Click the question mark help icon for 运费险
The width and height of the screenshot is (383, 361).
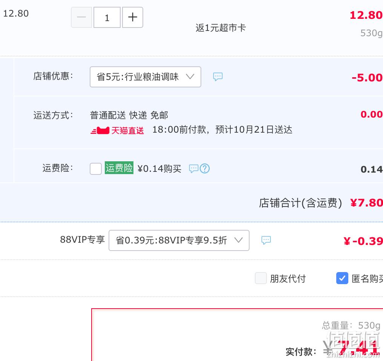tap(205, 168)
